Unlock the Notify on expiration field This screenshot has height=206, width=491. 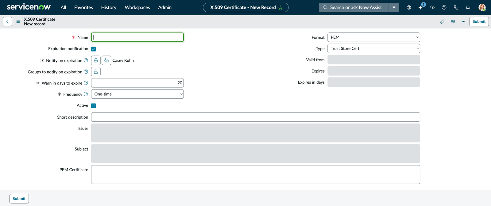point(96,60)
